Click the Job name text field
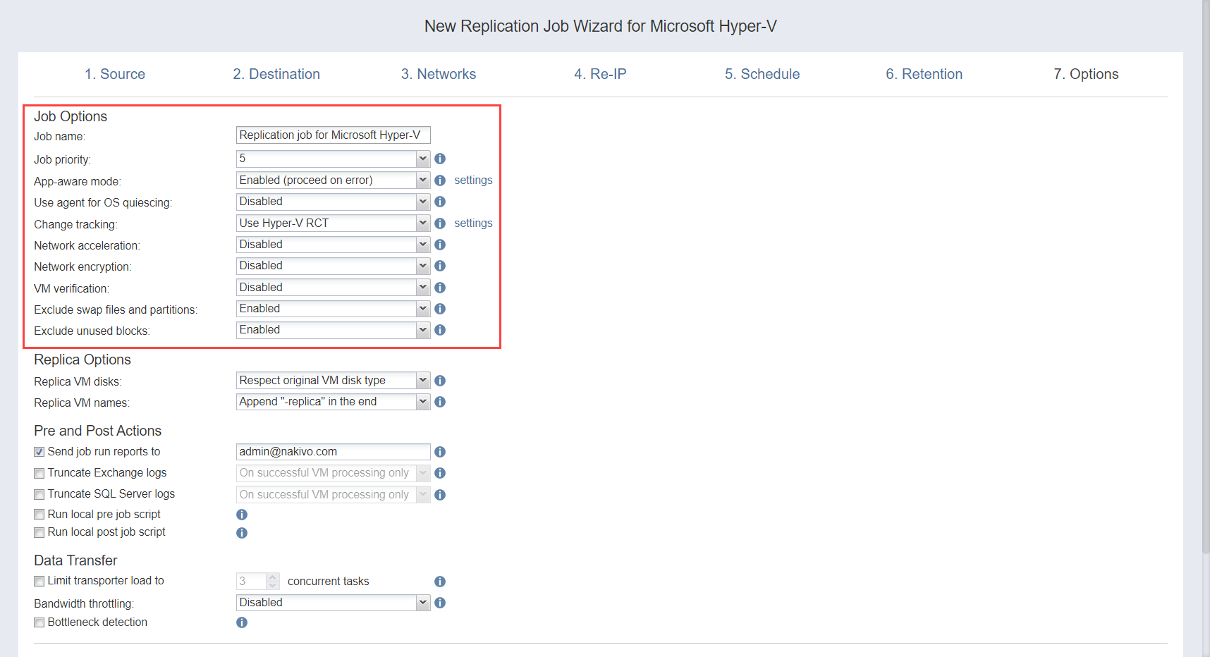 click(x=333, y=135)
